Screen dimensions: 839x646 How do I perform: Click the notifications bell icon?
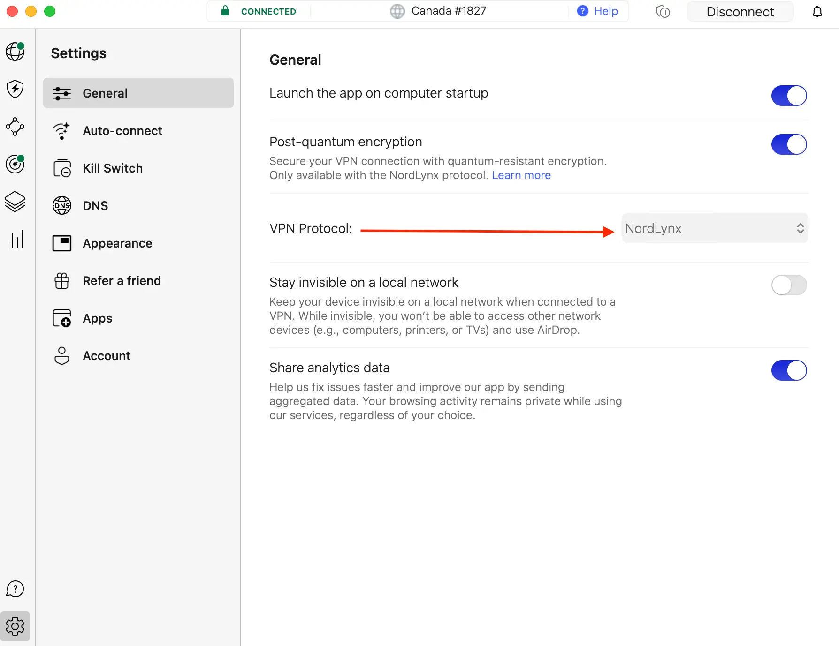click(x=817, y=11)
